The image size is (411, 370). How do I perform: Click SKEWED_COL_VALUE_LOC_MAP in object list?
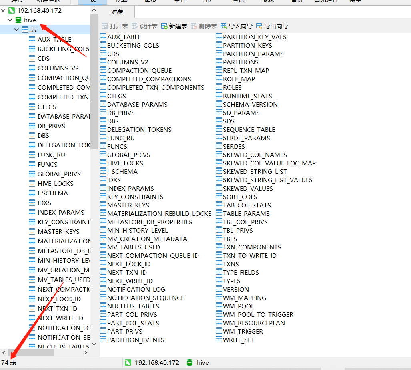pos(269,163)
